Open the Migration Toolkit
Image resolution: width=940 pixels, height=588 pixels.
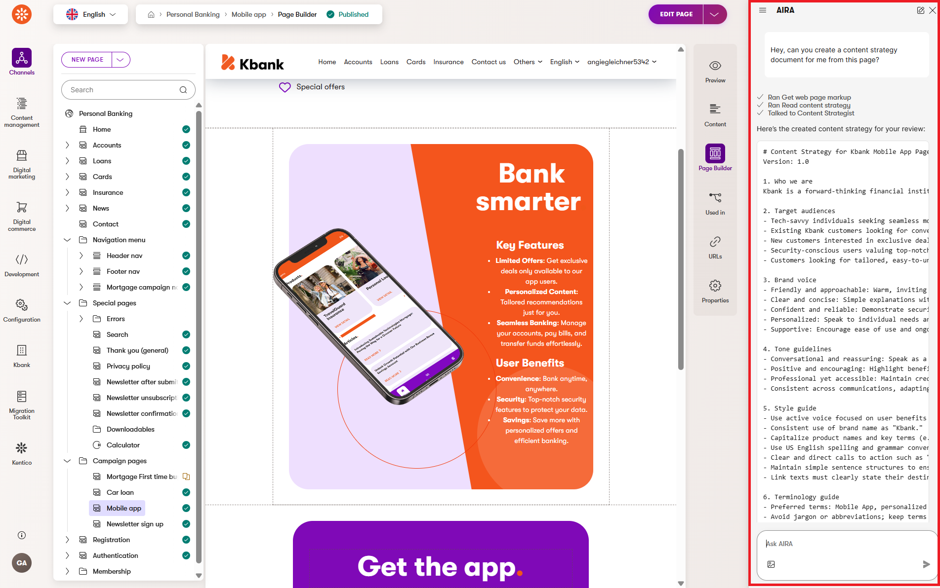[22, 405]
